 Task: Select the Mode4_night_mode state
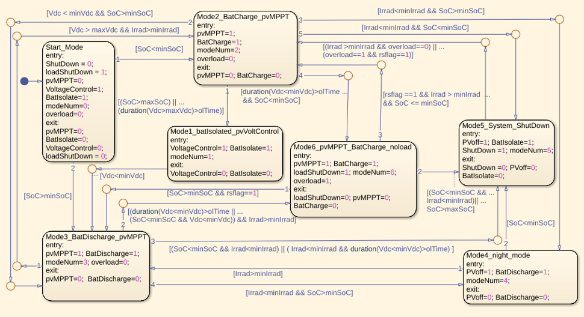520,277
